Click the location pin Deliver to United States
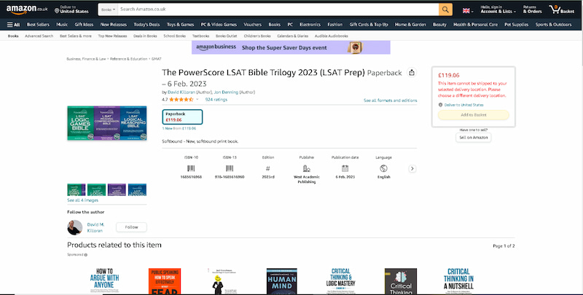Image resolution: width=583 pixels, height=295 pixels. click(x=71, y=9)
